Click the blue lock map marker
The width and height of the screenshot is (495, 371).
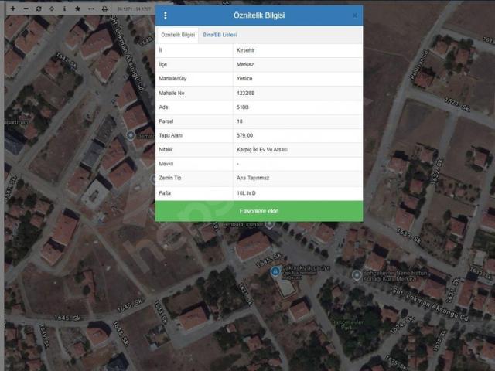(x=275, y=271)
